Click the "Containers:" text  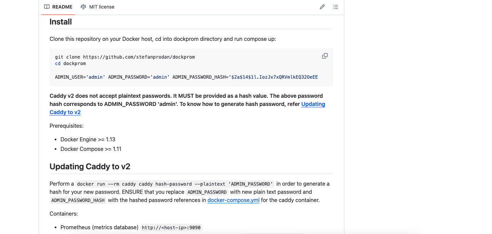64,214
